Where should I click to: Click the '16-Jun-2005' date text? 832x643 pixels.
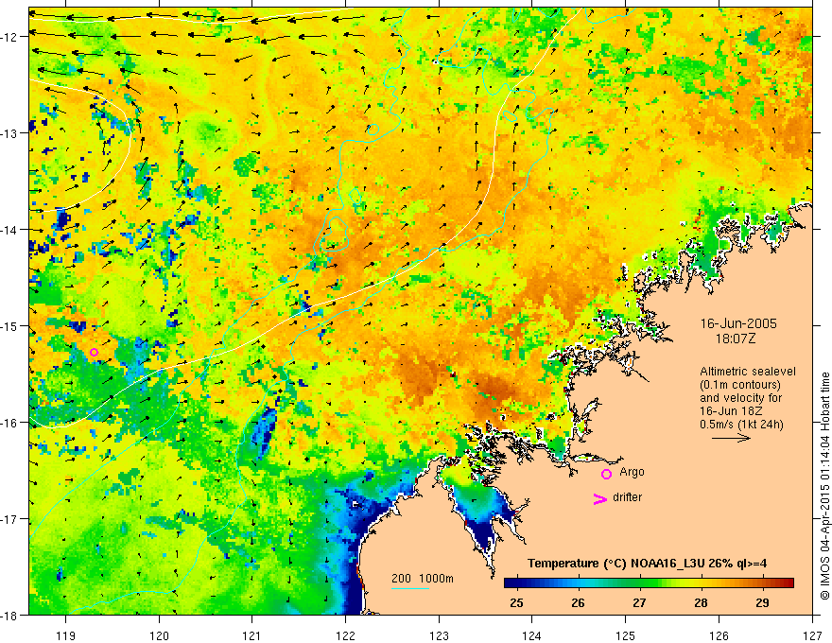pos(738,323)
